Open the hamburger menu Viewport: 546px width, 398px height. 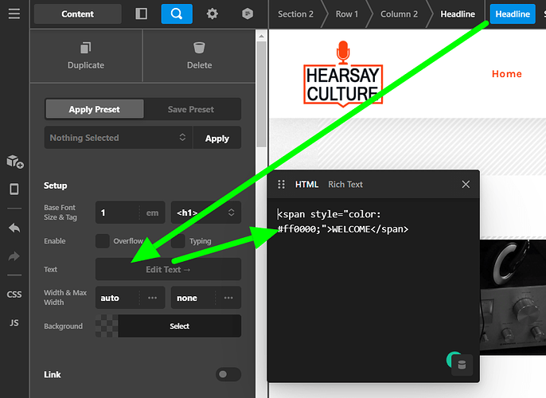point(14,14)
